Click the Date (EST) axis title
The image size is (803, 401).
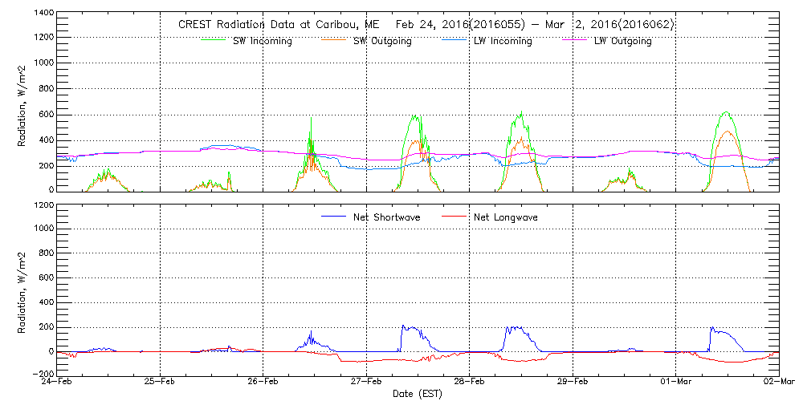(417, 395)
